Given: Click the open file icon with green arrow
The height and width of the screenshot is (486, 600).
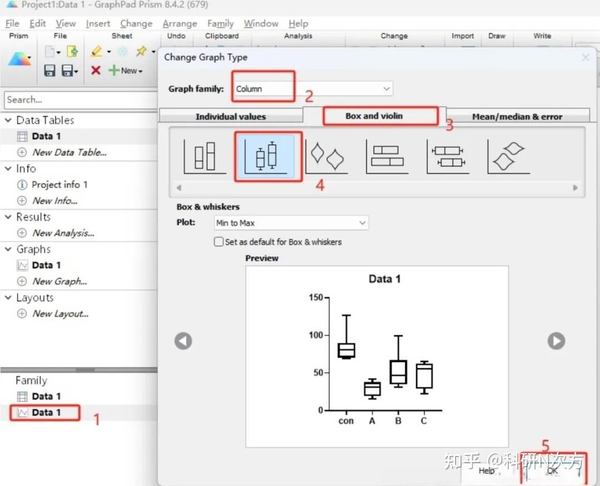Looking at the screenshot, I should (72, 51).
